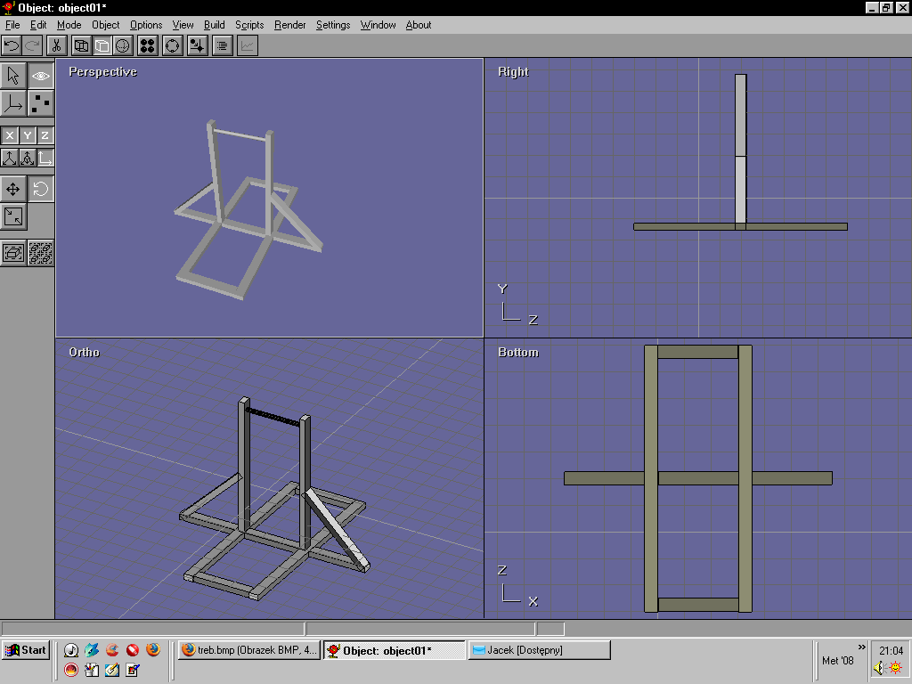Screen dimensions: 912x684
Task: Switch to treb.bmp taskbar window
Action: click(x=248, y=650)
